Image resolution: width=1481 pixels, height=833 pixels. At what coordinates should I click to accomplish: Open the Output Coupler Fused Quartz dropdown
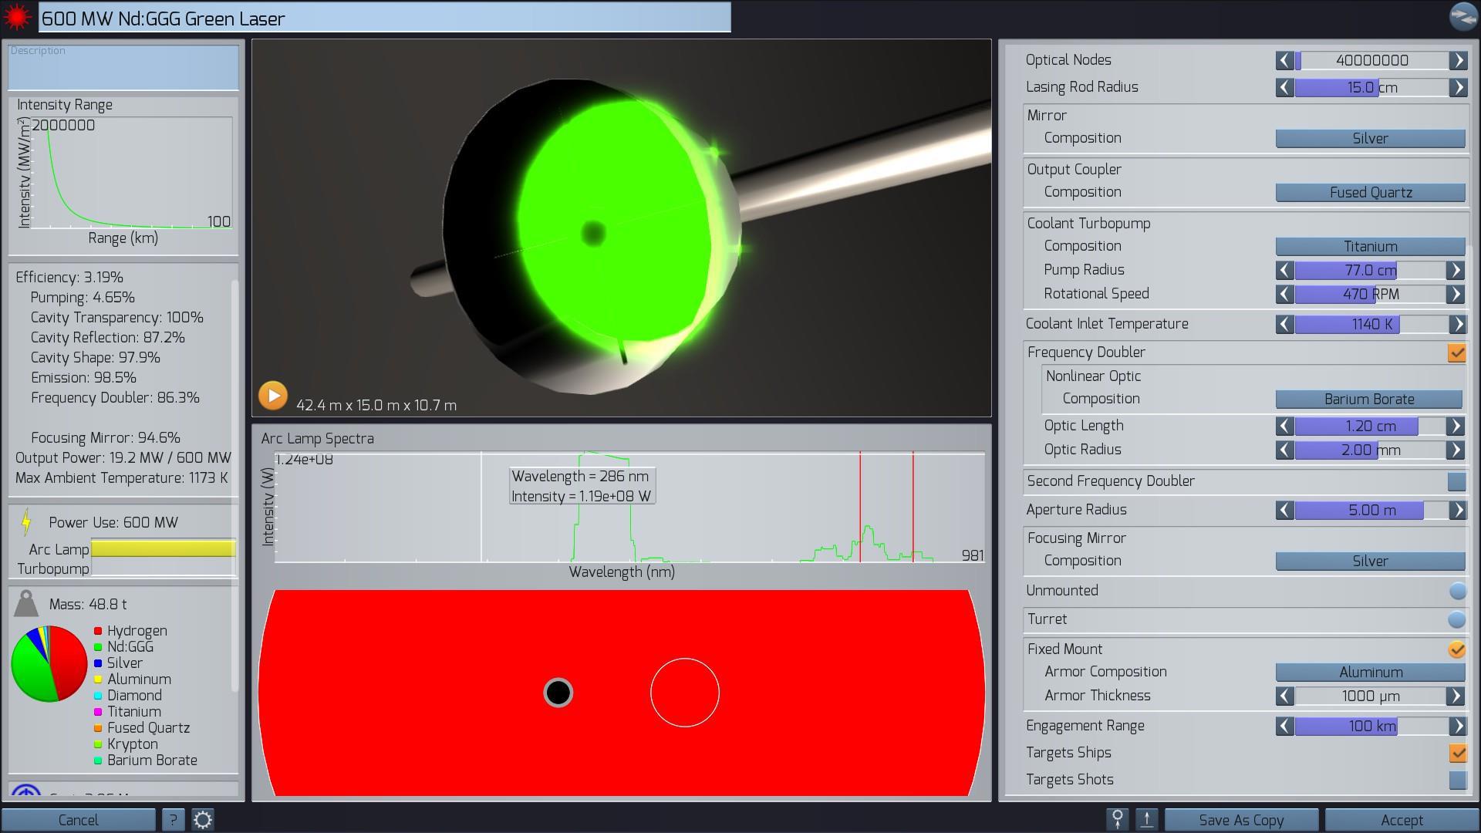pos(1370,193)
